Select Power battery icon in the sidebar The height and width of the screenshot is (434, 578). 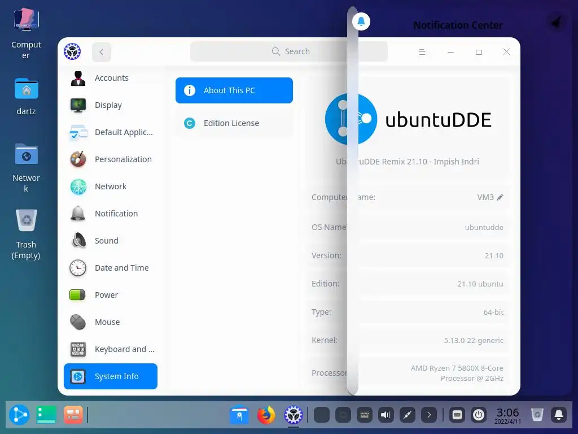(77, 295)
